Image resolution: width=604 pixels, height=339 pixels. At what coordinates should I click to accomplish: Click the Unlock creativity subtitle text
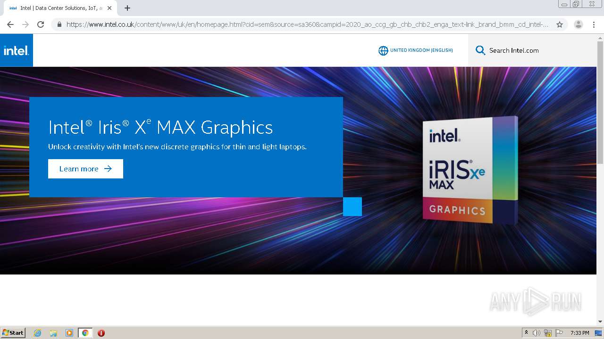click(177, 147)
